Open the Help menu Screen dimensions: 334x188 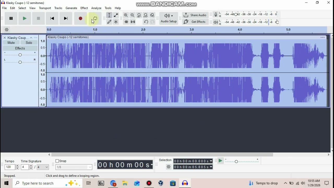coord(118,8)
